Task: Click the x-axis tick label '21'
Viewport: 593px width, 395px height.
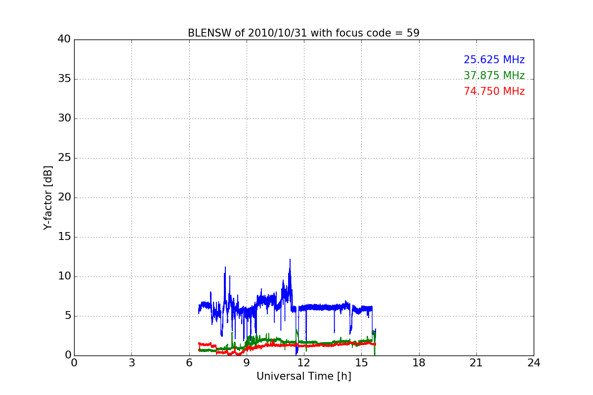Action: (476, 363)
